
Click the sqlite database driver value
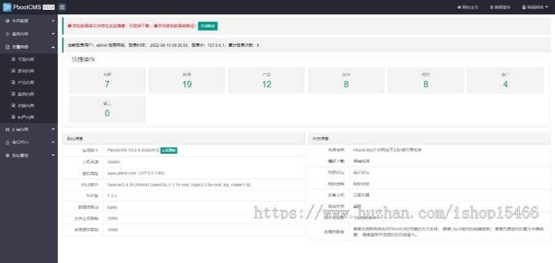112,207
